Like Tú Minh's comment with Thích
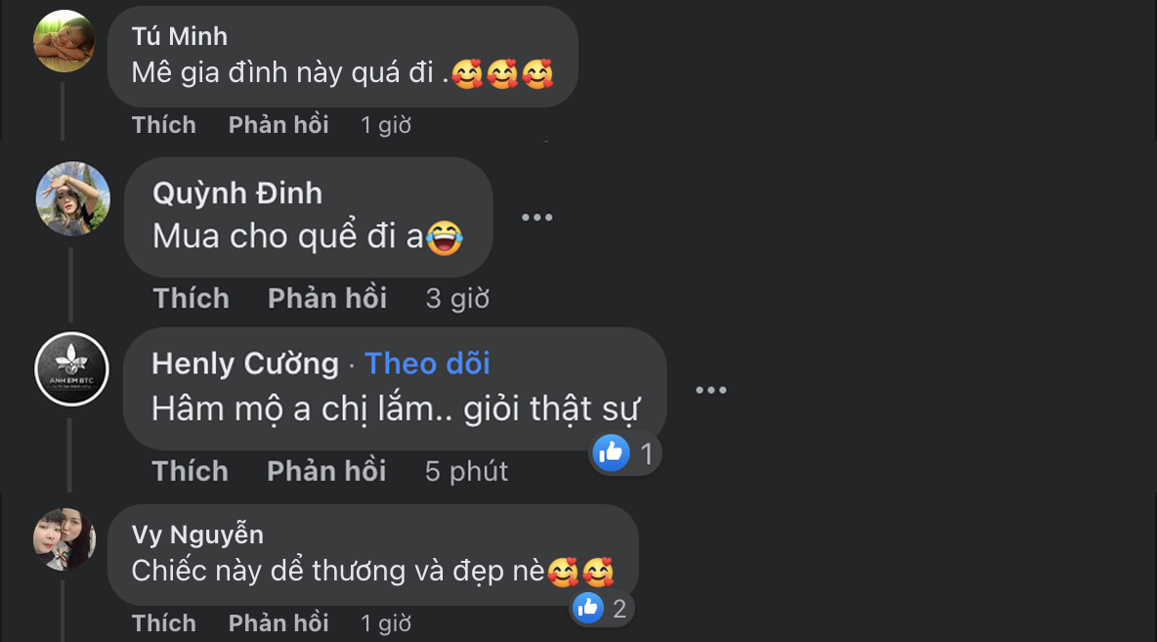This screenshot has height=642, width=1157. pyautogui.click(x=164, y=125)
